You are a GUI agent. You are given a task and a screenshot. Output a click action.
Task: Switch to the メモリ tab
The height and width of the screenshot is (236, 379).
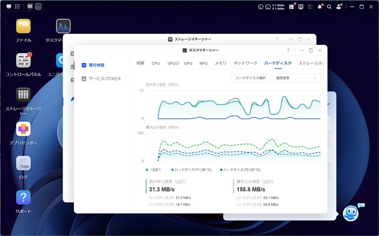click(221, 63)
